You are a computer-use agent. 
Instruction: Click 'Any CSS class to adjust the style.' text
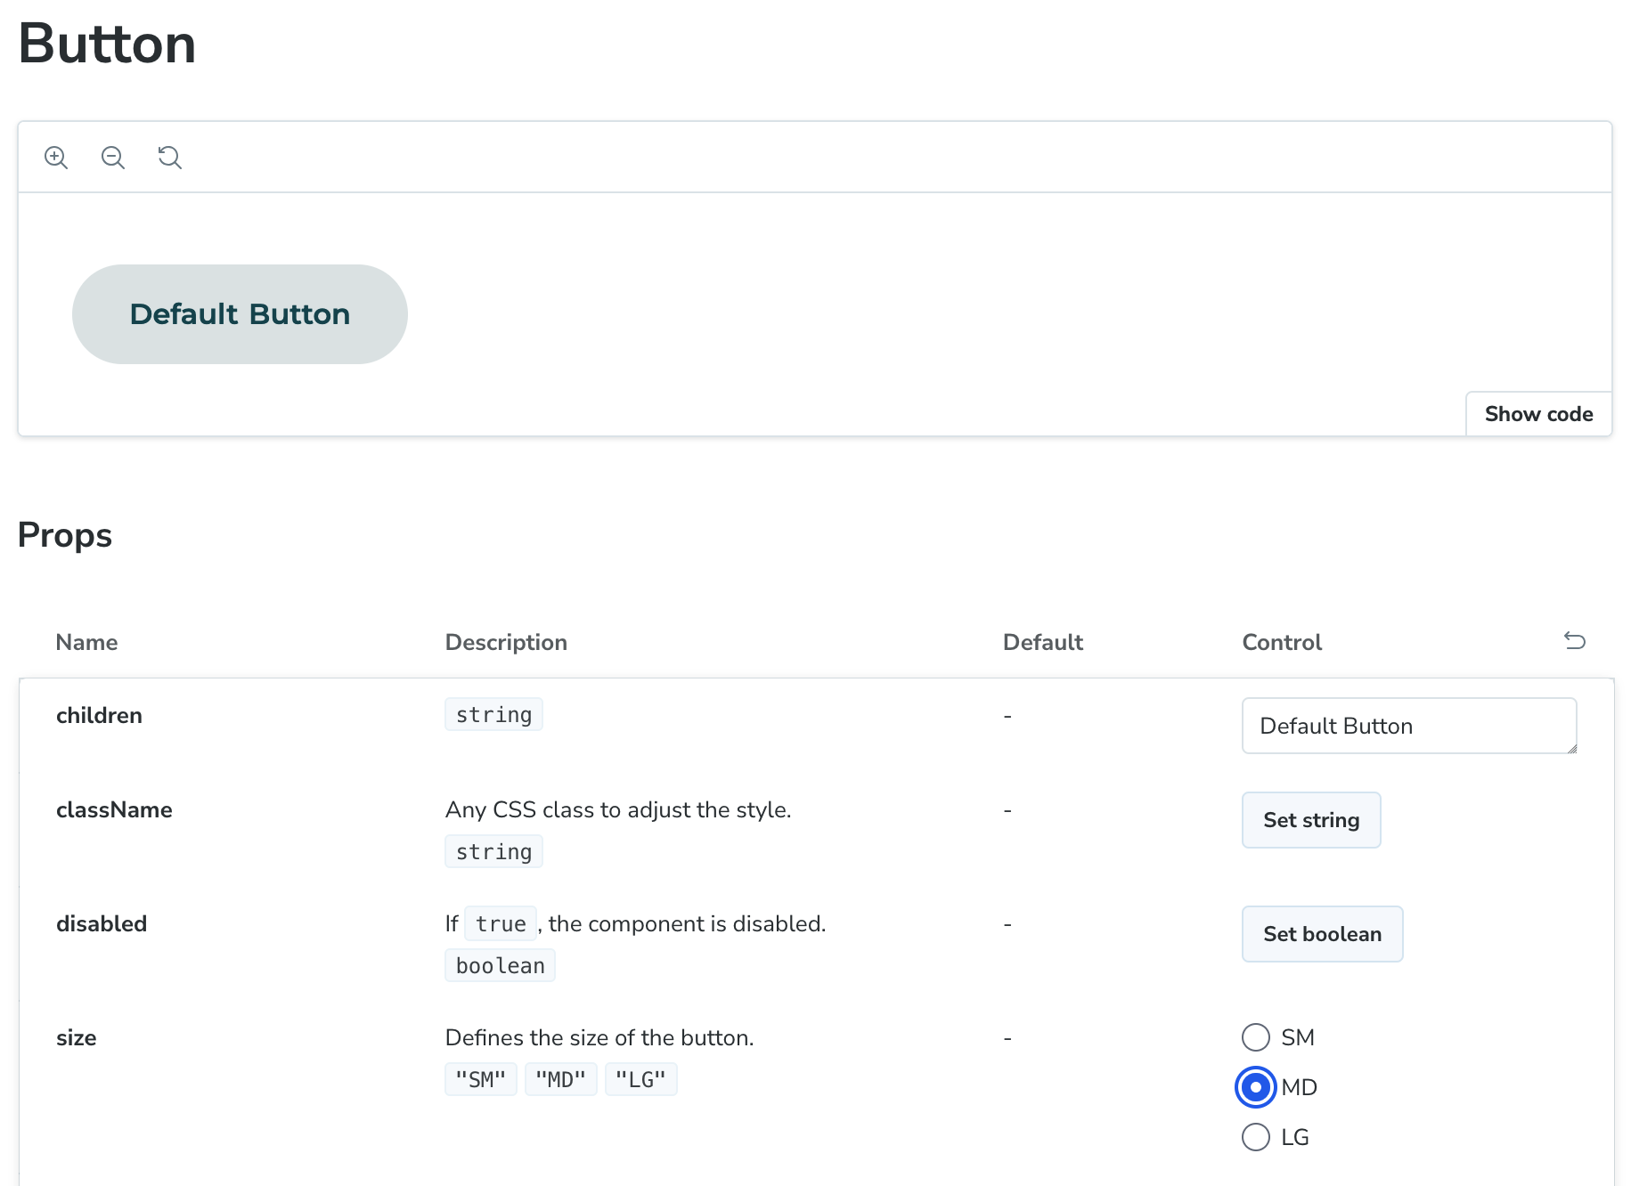pyautogui.click(x=618, y=809)
